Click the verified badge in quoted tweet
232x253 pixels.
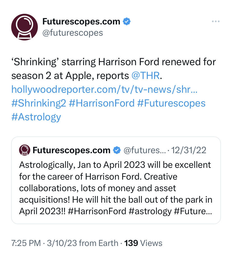click(x=117, y=150)
